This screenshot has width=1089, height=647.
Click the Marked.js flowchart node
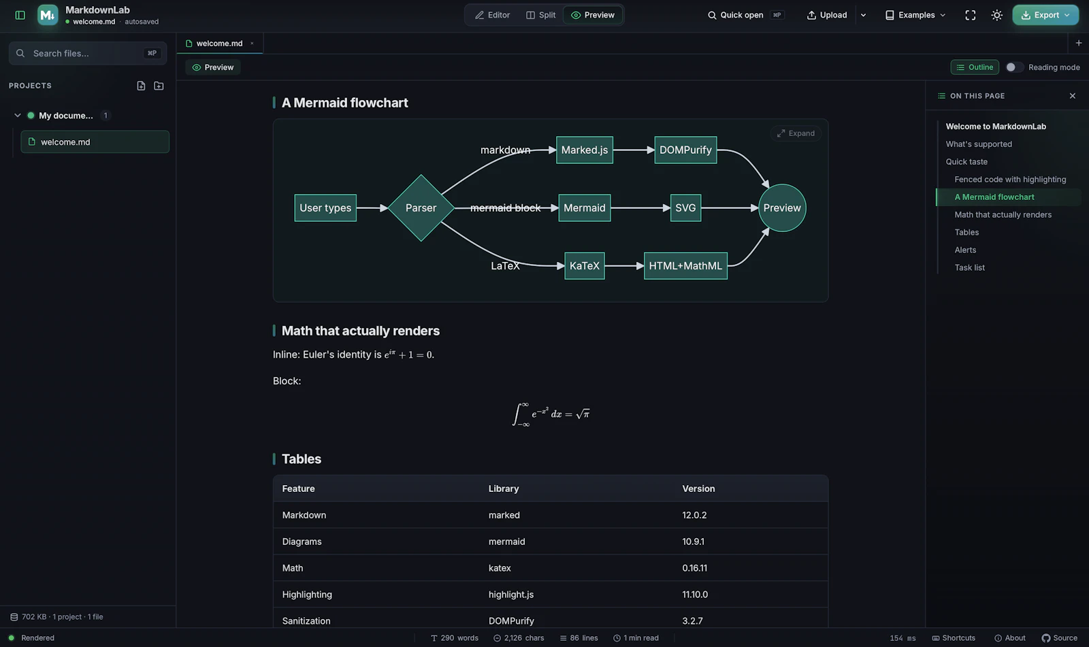(585, 150)
